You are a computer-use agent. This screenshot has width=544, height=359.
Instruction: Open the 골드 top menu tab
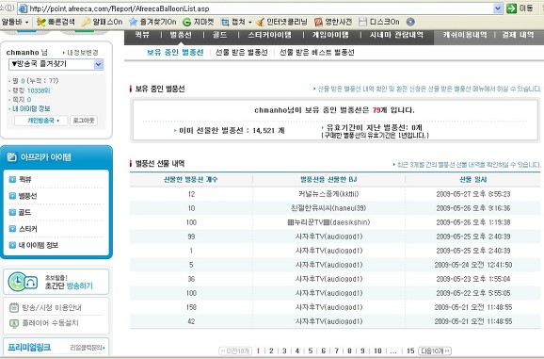pyautogui.click(x=220, y=35)
